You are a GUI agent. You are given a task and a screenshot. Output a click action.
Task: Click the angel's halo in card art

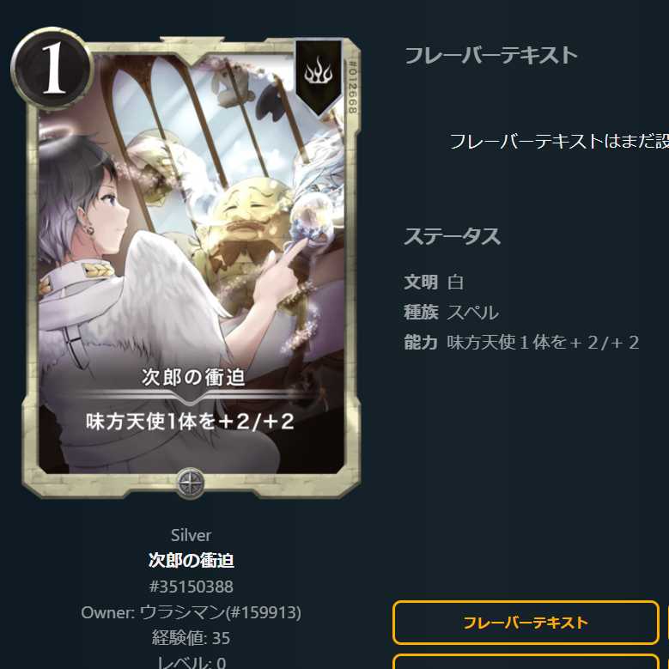point(57,137)
